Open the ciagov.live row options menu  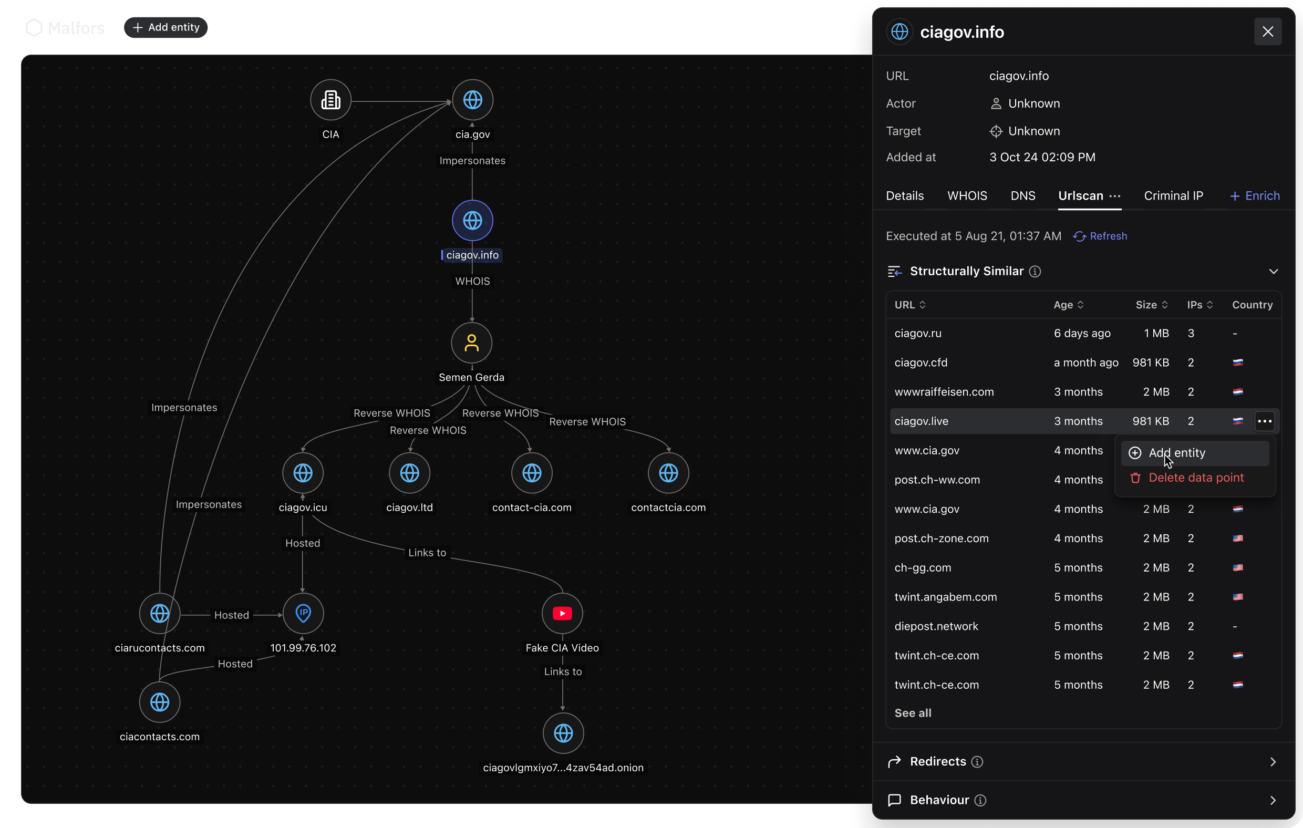tap(1265, 421)
